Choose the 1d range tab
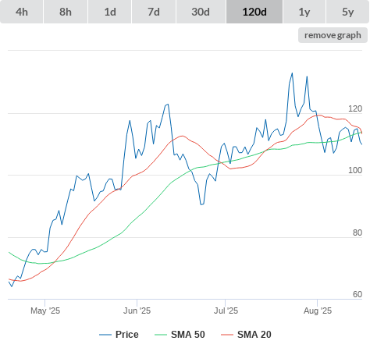Image resolution: width=370 pixels, height=355 pixels. [x=110, y=12]
